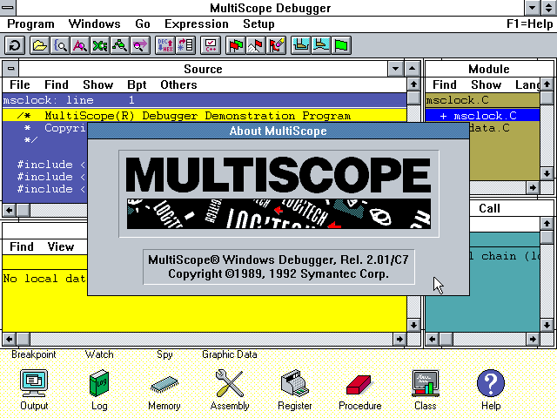557x418 pixels.
Task: Open the Source window control menu box
Action: 10,69
